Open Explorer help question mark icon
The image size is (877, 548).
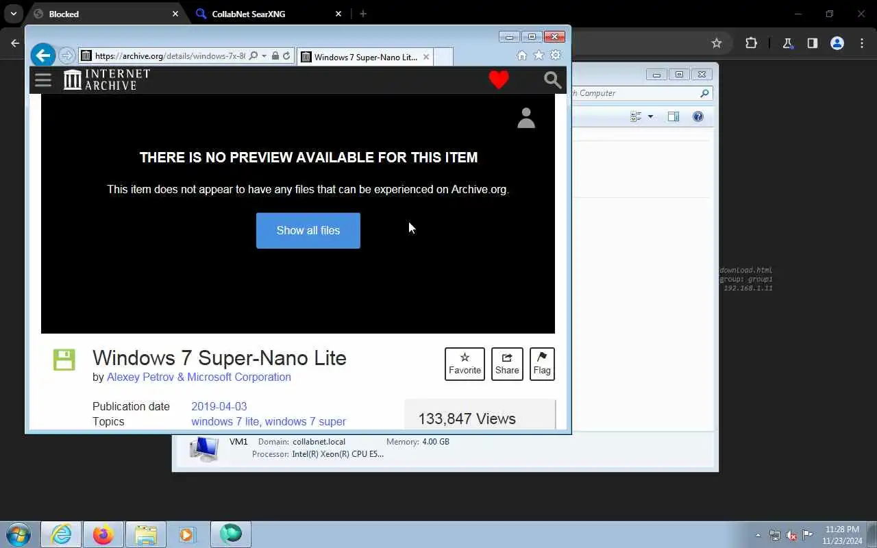(x=698, y=116)
